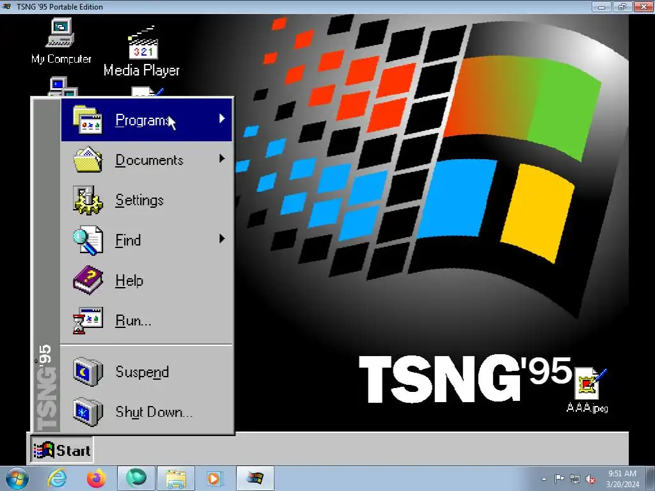Click the Run program icon

click(x=87, y=320)
